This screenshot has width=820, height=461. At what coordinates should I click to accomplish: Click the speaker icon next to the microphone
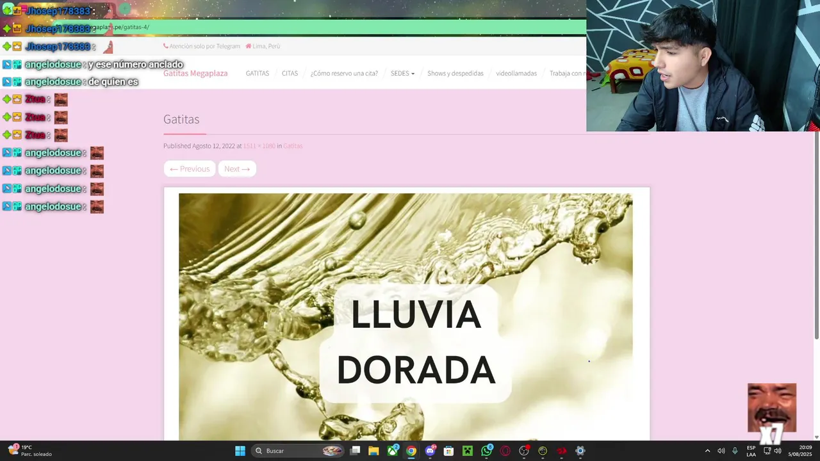[x=721, y=451]
